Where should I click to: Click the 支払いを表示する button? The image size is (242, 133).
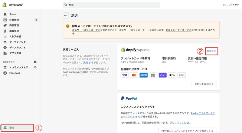coord(204,84)
